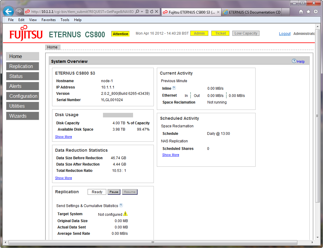Click the browser Forward arrow button
The image size is (323, 248).
(x=19, y=12)
